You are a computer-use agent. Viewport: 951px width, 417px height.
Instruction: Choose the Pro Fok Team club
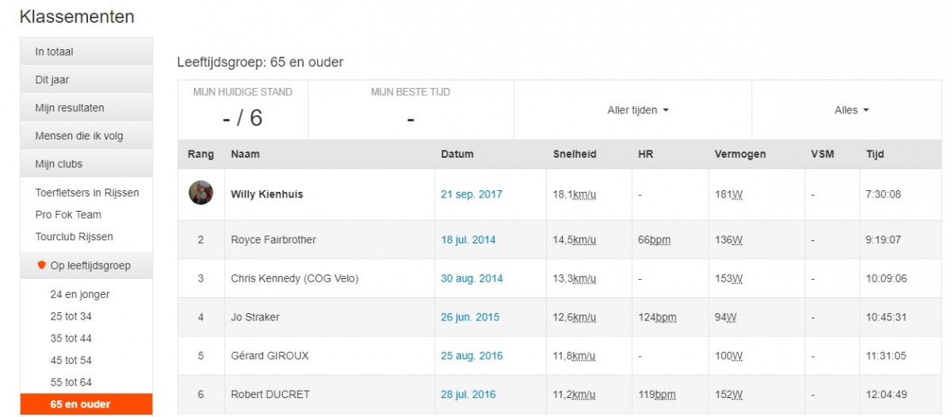pyautogui.click(x=68, y=215)
